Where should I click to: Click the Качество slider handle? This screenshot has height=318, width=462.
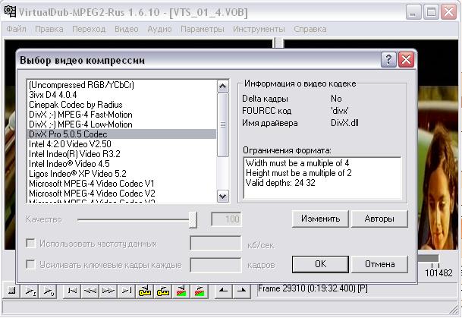pyautogui.click(x=193, y=219)
